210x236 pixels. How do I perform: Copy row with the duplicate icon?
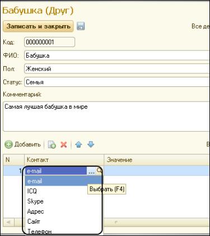(52, 145)
